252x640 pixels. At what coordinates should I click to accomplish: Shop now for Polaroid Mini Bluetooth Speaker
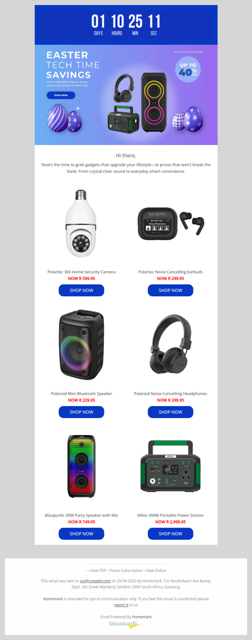(81, 412)
